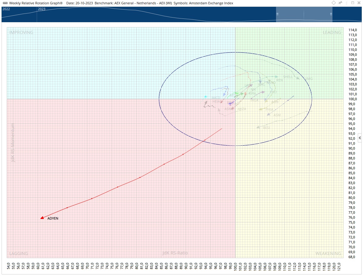Click the left handle of the timeline range
The height and width of the screenshot is (276, 363).
click(x=277, y=14)
